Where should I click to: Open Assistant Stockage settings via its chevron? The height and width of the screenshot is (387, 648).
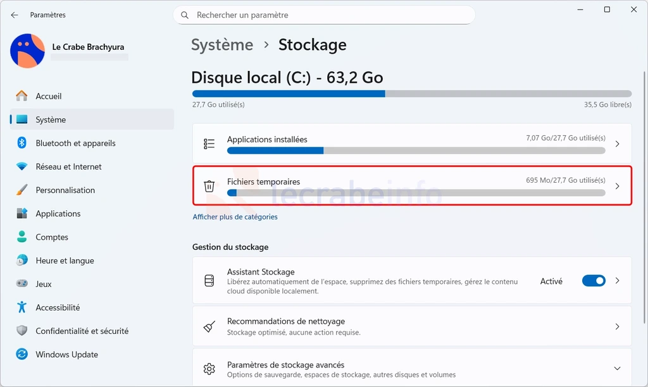[x=617, y=281]
